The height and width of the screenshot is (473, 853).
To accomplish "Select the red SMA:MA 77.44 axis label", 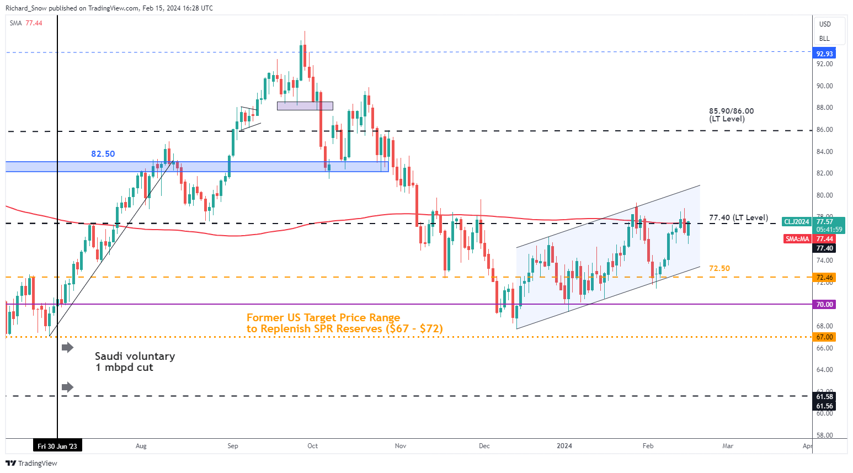I will [809, 239].
